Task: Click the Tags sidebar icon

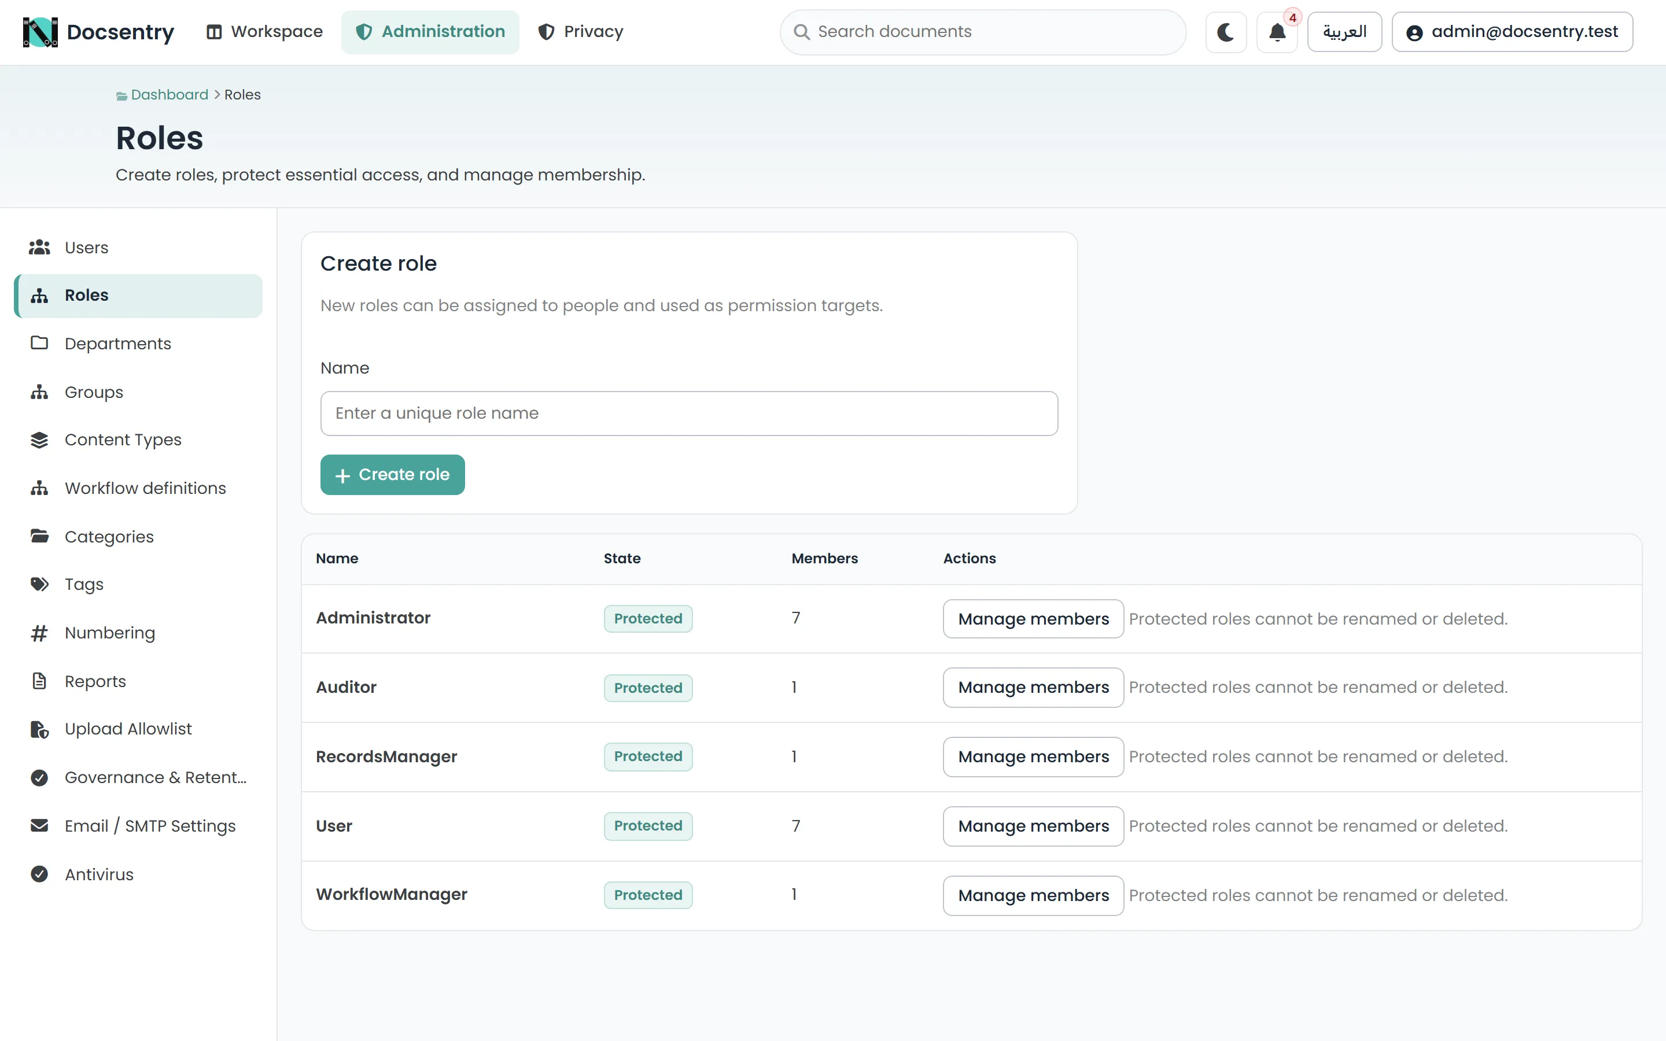Action: click(x=39, y=585)
